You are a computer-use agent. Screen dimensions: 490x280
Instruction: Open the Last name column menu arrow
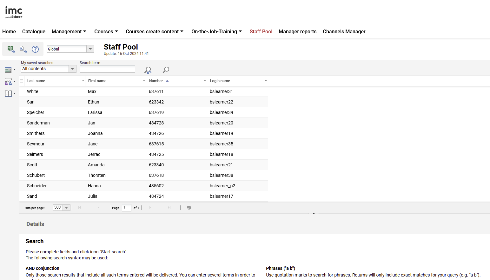click(83, 81)
